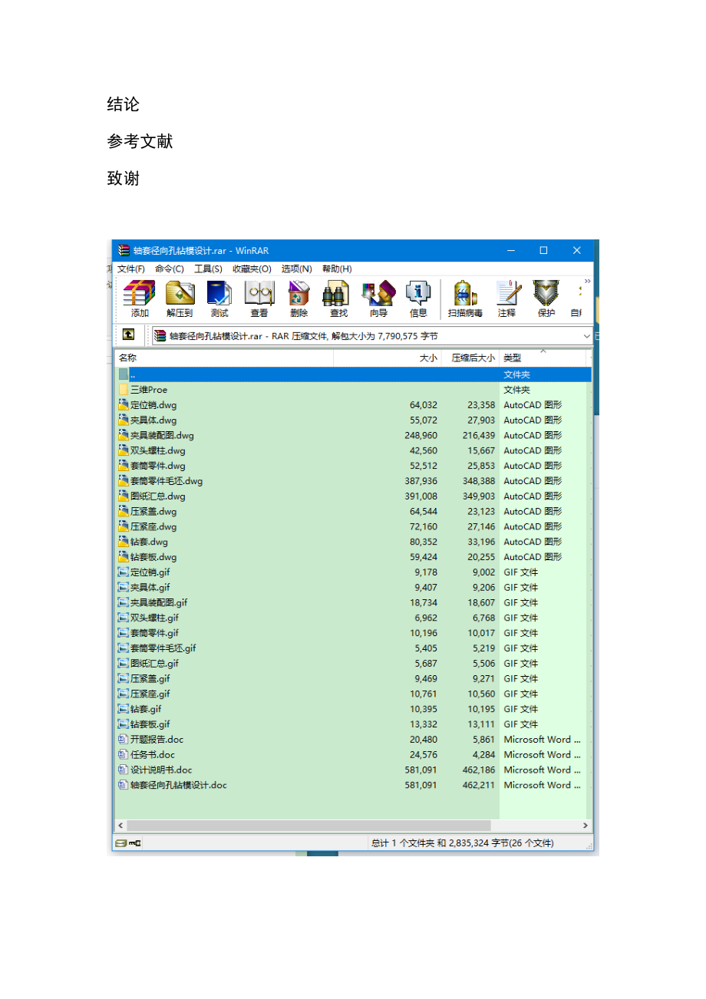Sort by the 大小 column header
This screenshot has width=706, height=999.
388,358
